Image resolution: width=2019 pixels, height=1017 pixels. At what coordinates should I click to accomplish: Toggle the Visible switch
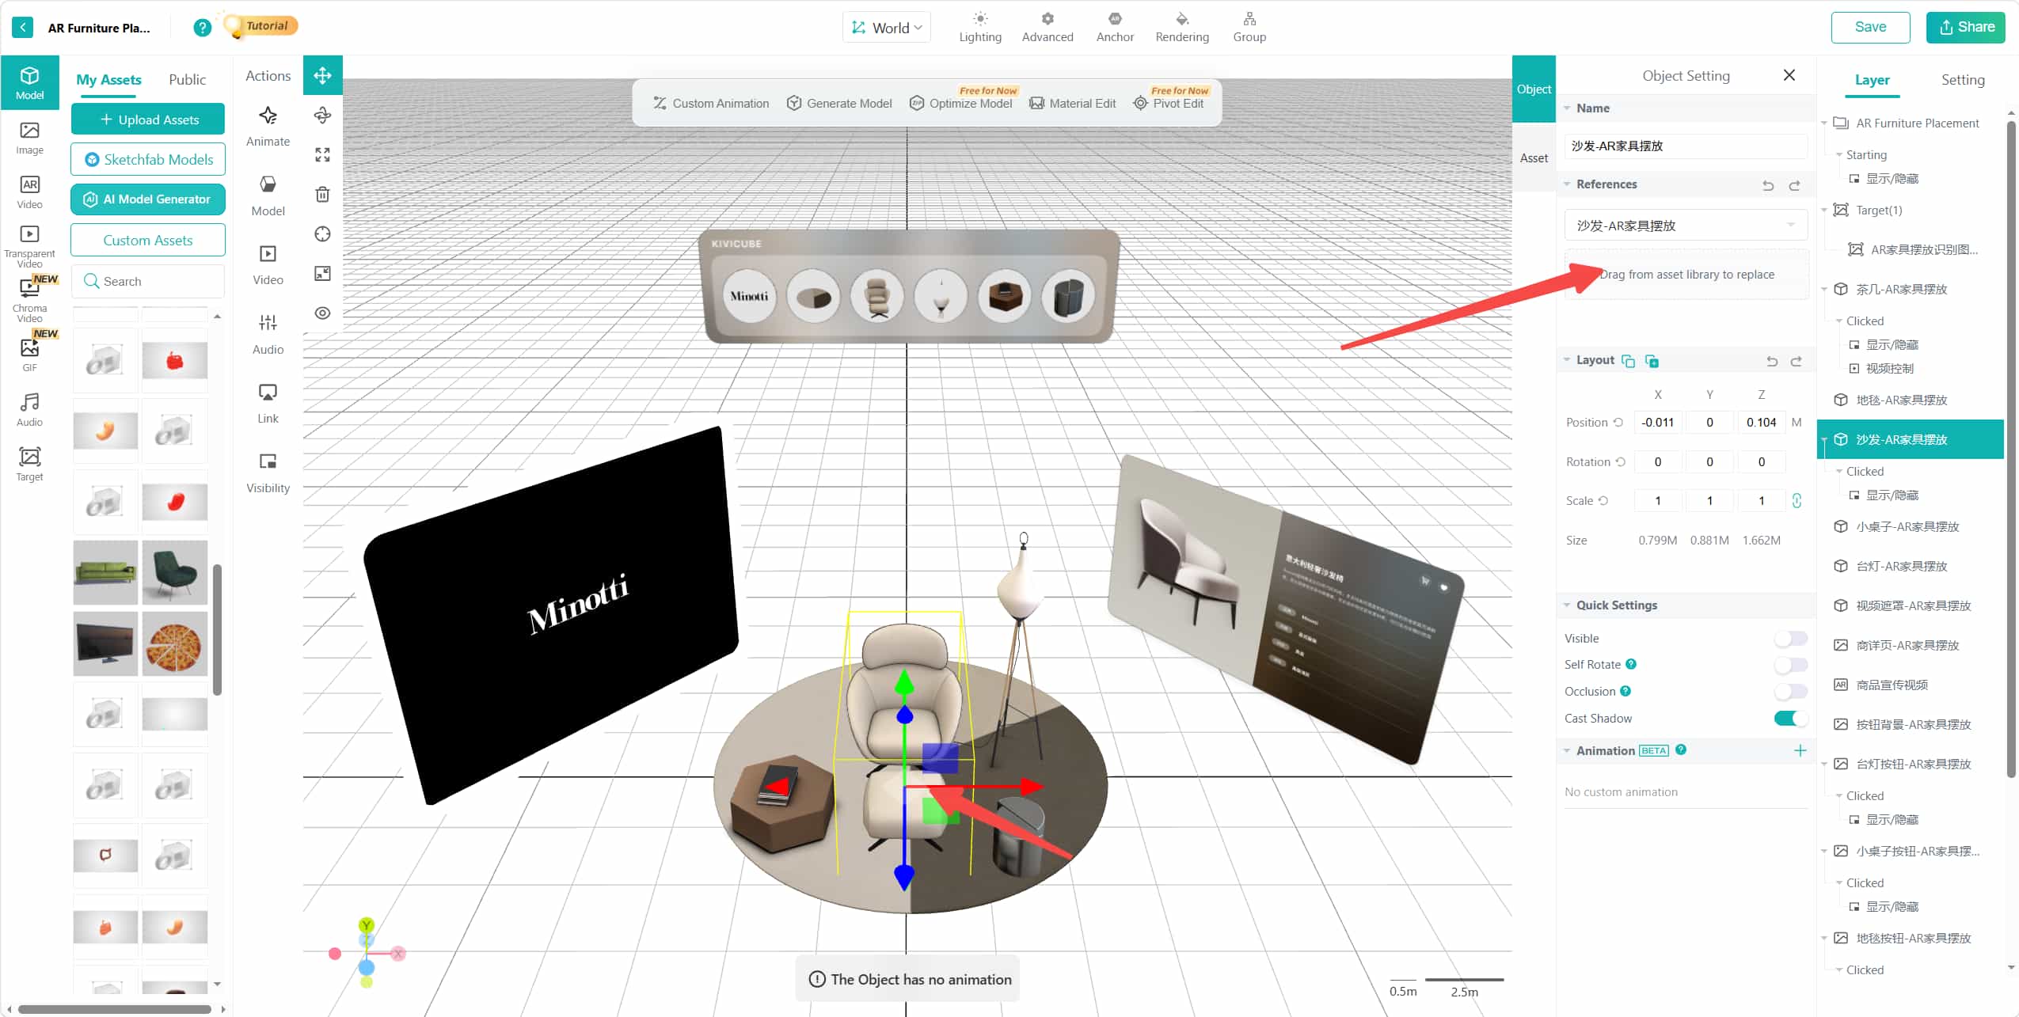pos(1791,638)
